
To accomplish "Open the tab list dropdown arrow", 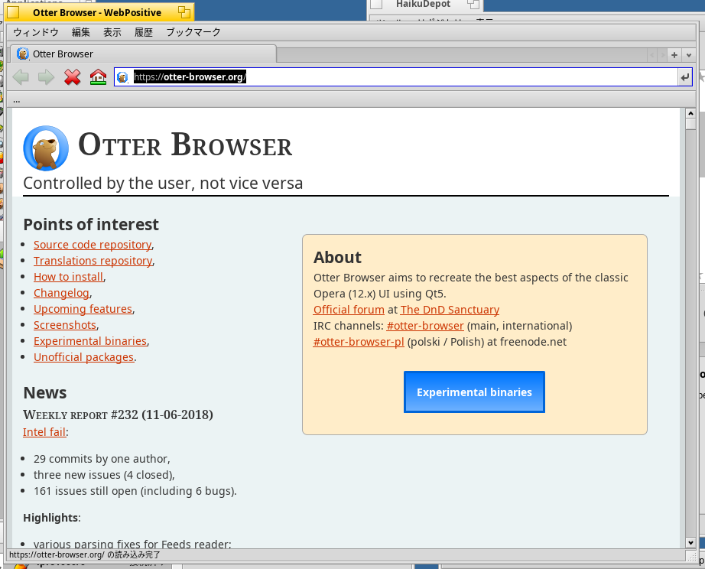I will (689, 55).
